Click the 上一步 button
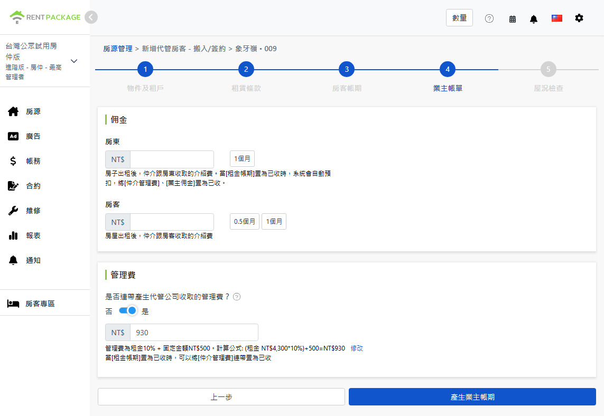Viewport: 604px width, 416px height. 221,397
